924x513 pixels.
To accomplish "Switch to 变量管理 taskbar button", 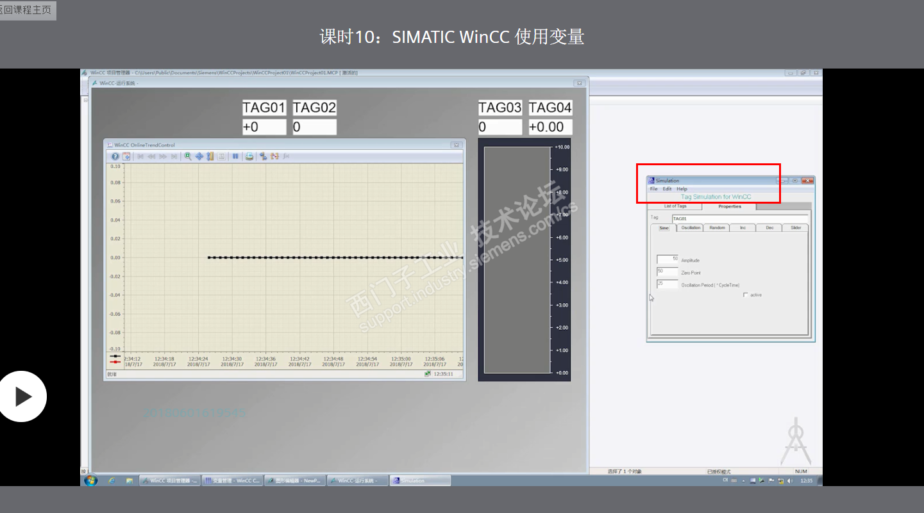I will tap(233, 480).
